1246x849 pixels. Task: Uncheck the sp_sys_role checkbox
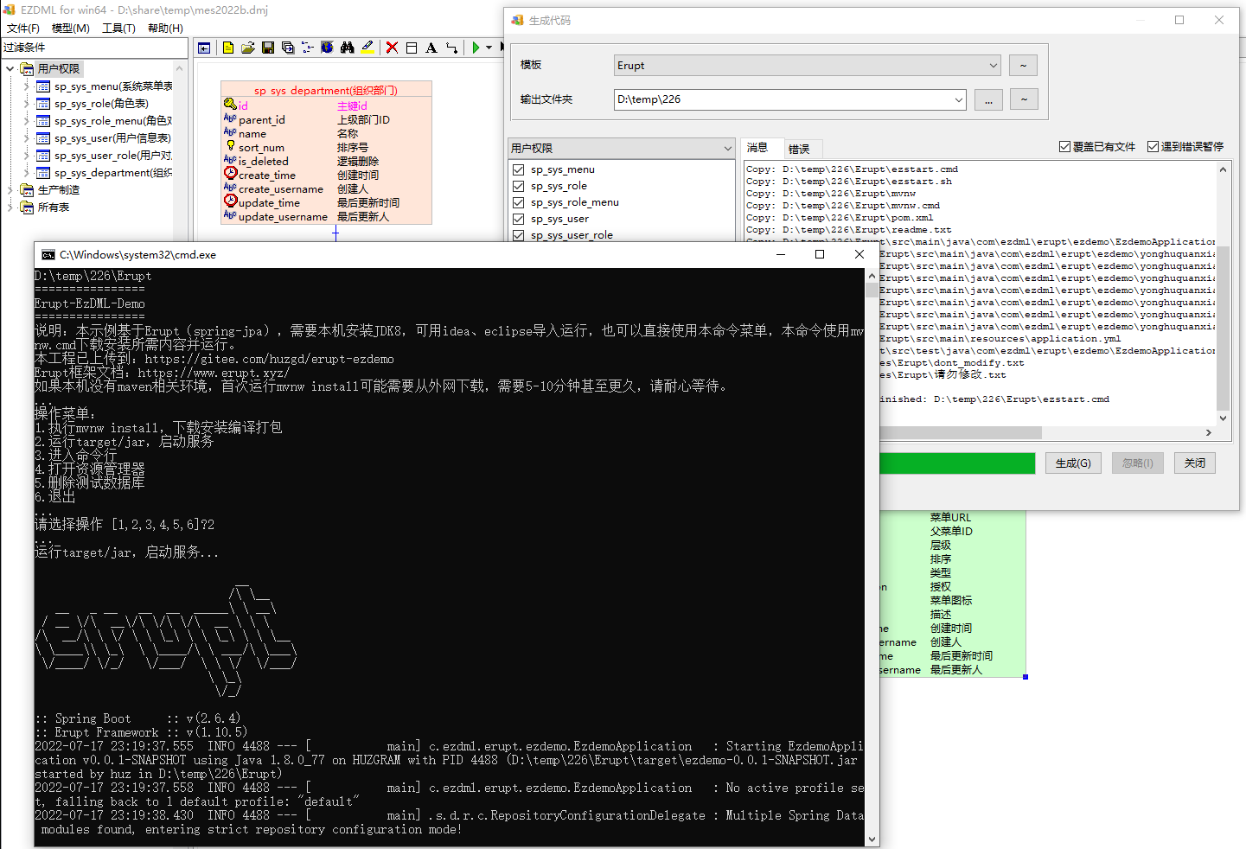518,186
